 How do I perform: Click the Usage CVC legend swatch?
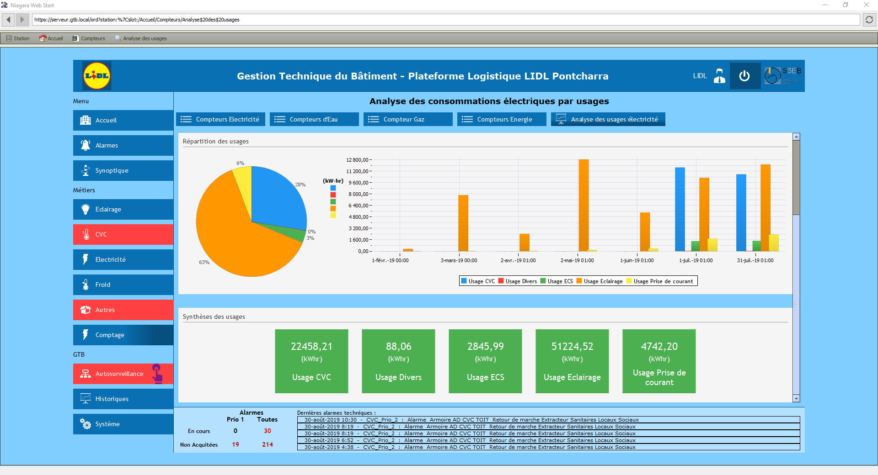tap(464, 281)
